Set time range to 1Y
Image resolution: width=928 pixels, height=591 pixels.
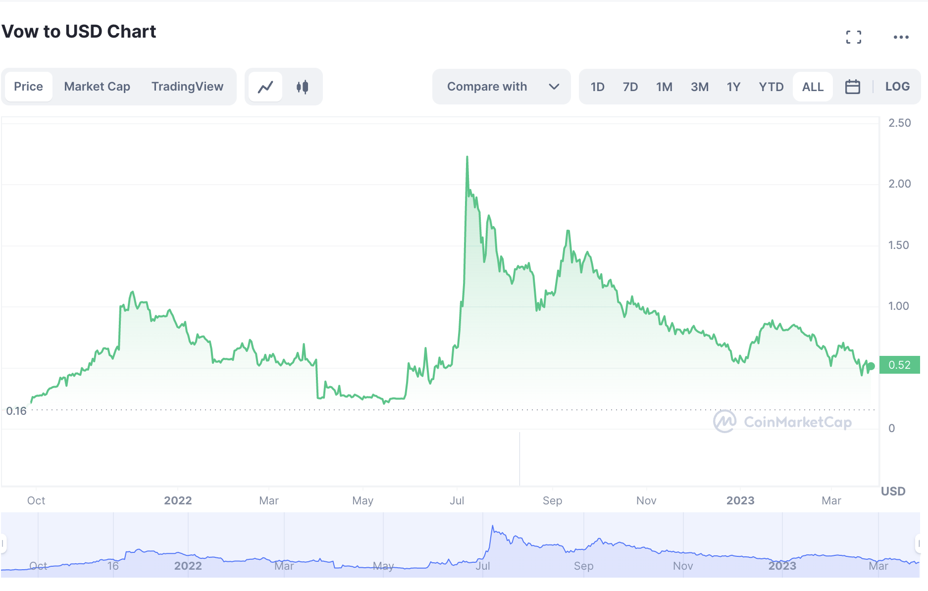click(x=733, y=87)
